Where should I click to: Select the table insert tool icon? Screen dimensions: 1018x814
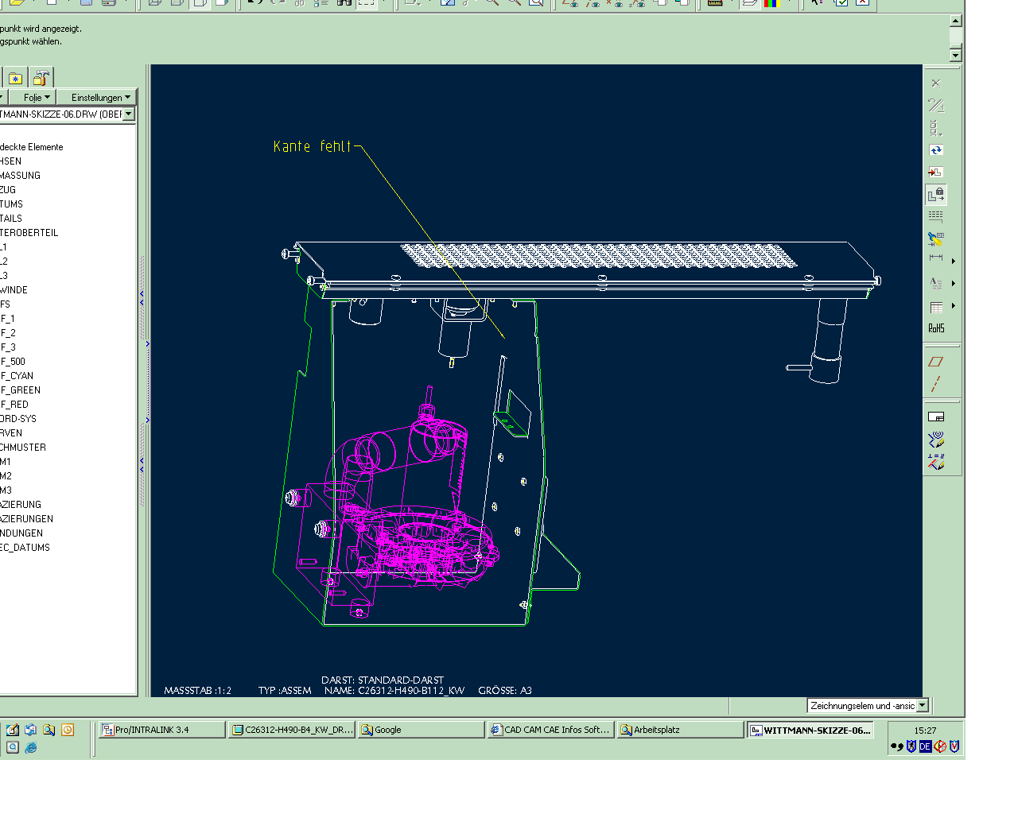click(x=936, y=307)
